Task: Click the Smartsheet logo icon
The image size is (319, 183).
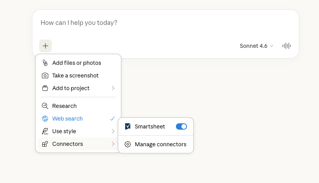Action: [x=128, y=126]
